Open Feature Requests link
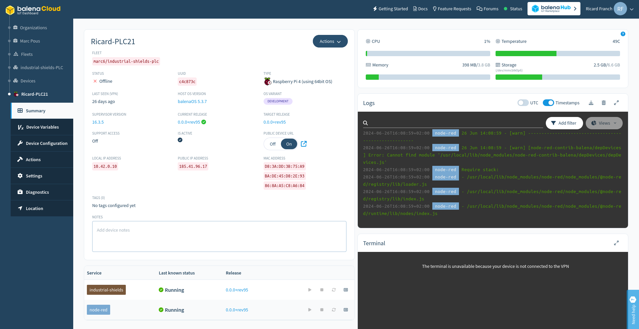This screenshot has width=639, height=329. pyautogui.click(x=452, y=9)
